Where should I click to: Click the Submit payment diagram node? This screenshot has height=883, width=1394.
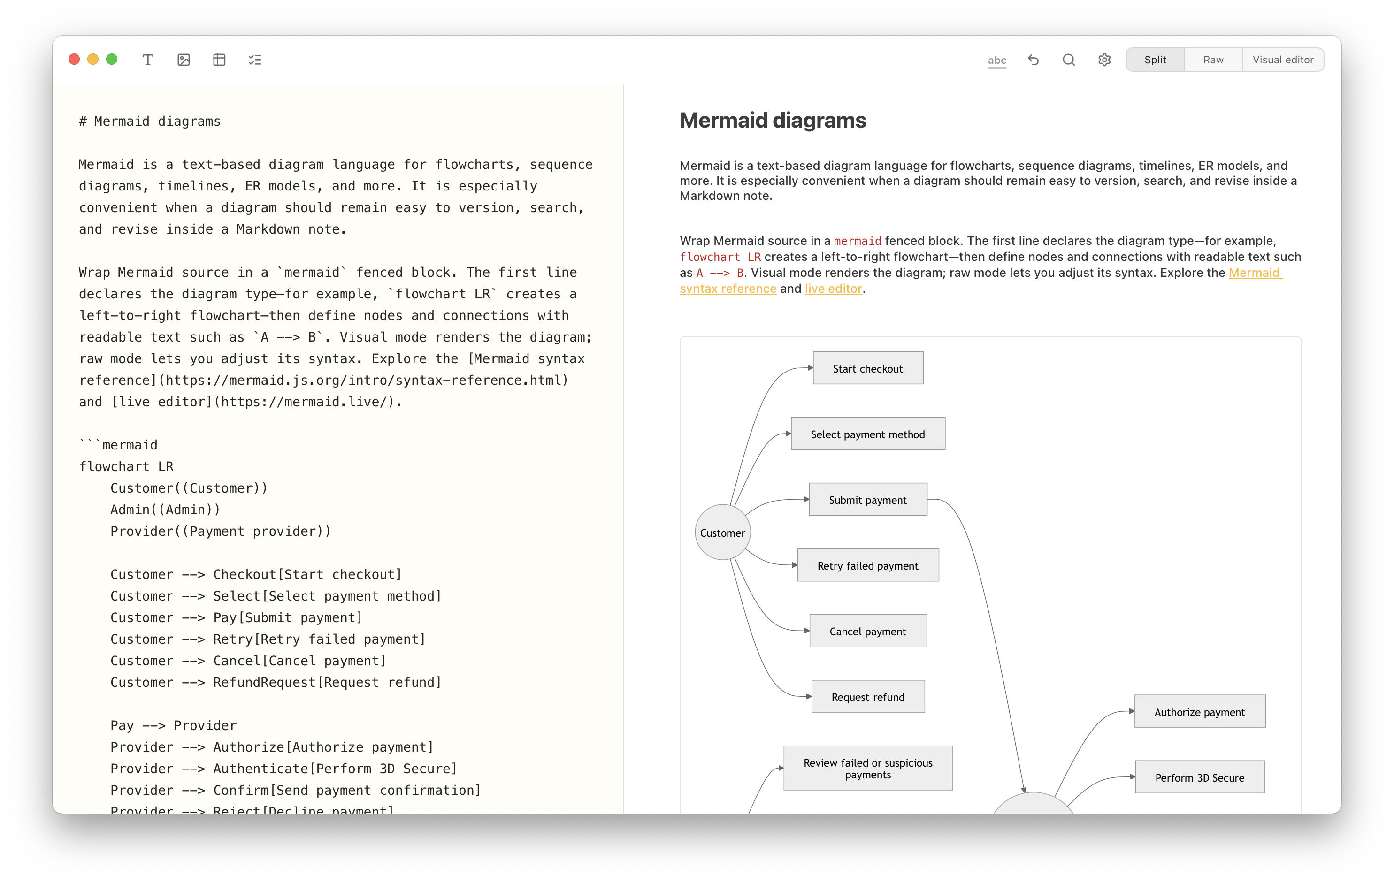coord(868,499)
